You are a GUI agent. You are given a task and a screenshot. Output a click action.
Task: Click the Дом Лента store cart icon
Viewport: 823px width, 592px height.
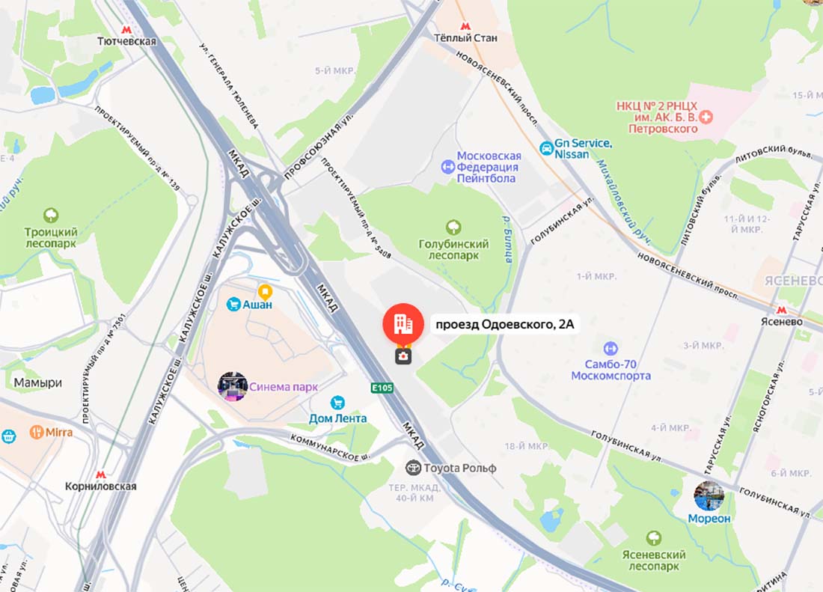337,403
